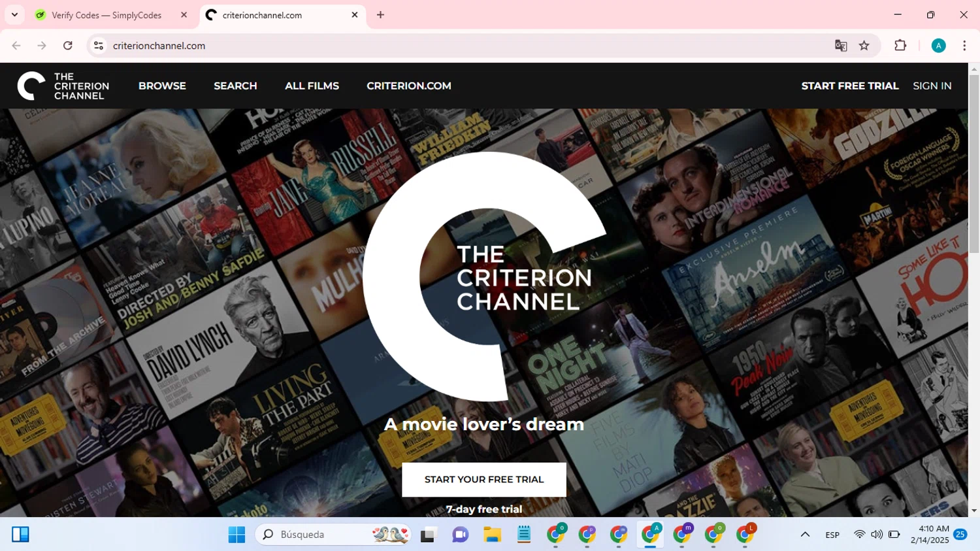
Task: Go forward to next page
Action: (42, 46)
